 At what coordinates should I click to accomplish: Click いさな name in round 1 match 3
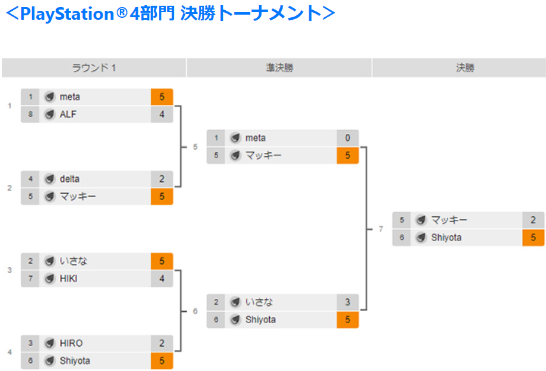pos(73,261)
